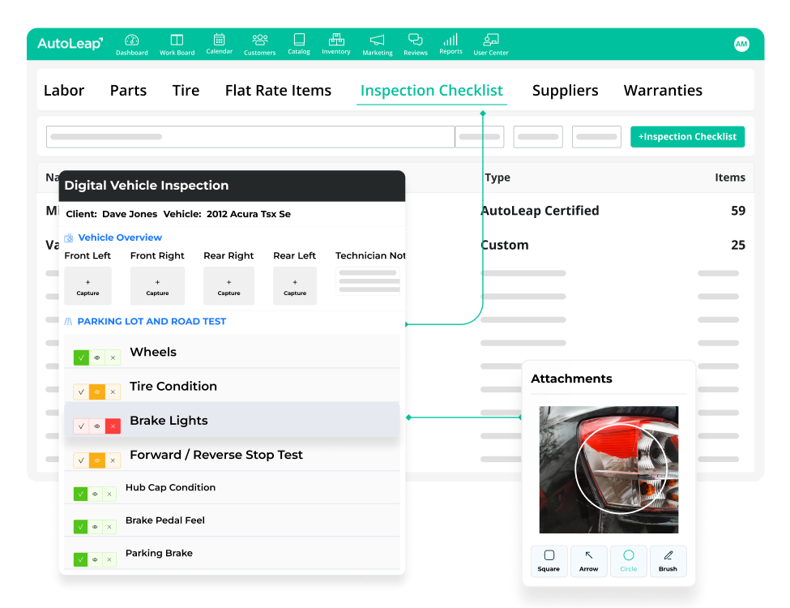Open the Flat Rate Items tab
790x608 pixels.
(x=278, y=90)
